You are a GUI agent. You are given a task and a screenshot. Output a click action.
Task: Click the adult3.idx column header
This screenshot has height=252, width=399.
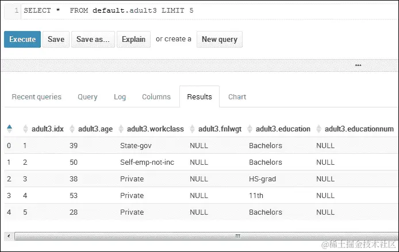pos(48,129)
